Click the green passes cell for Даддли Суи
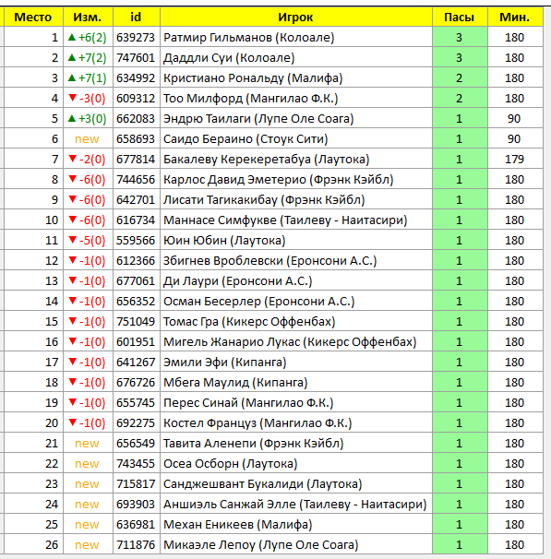The image size is (551, 559). click(460, 58)
